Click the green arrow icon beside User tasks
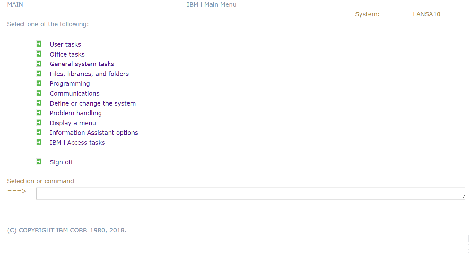 [39, 44]
